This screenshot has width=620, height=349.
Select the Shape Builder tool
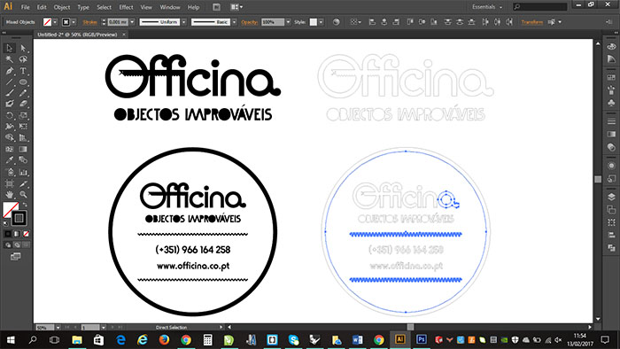pyautogui.click(x=10, y=137)
